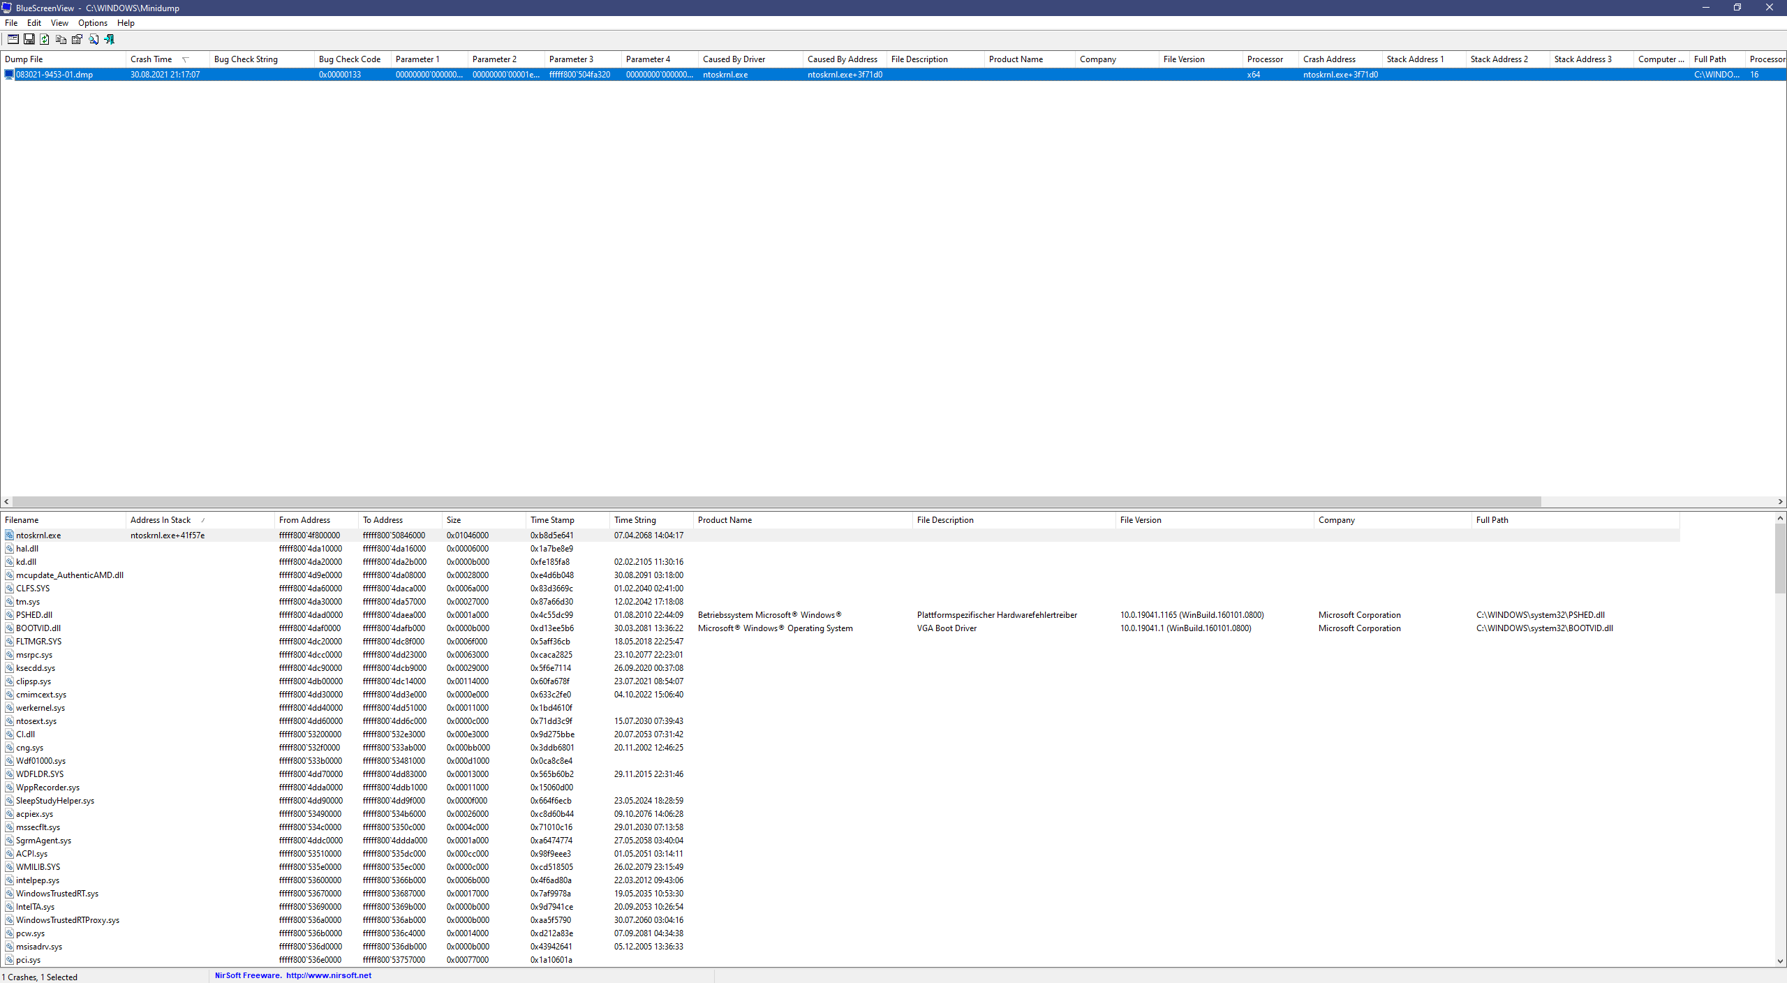Click the Copy Selected Items icon

pos(61,39)
